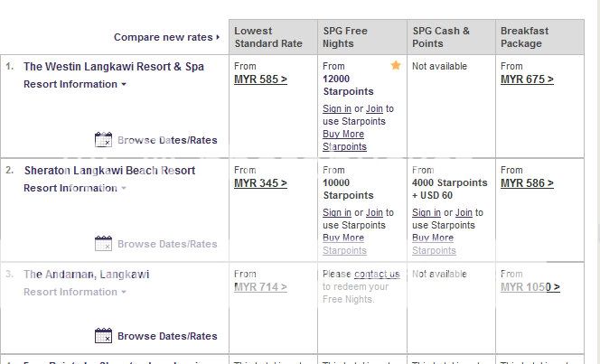
Task: Open the MYR 345 Sheraton standard rate
Action: [260, 183]
